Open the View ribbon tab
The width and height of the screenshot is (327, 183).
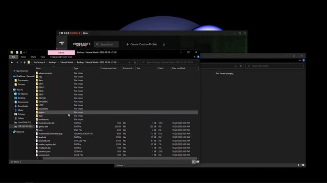coord(43,57)
